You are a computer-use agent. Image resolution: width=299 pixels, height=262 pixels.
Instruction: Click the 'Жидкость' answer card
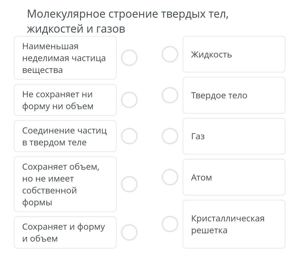(234, 54)
